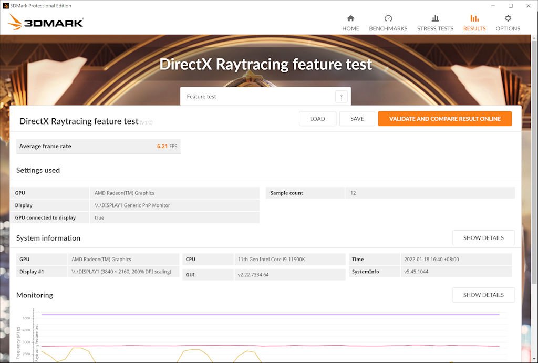Switch to the BENCHMARKS tab label
This screenshot has height=363, width=538.
click(x=388, y=29)
